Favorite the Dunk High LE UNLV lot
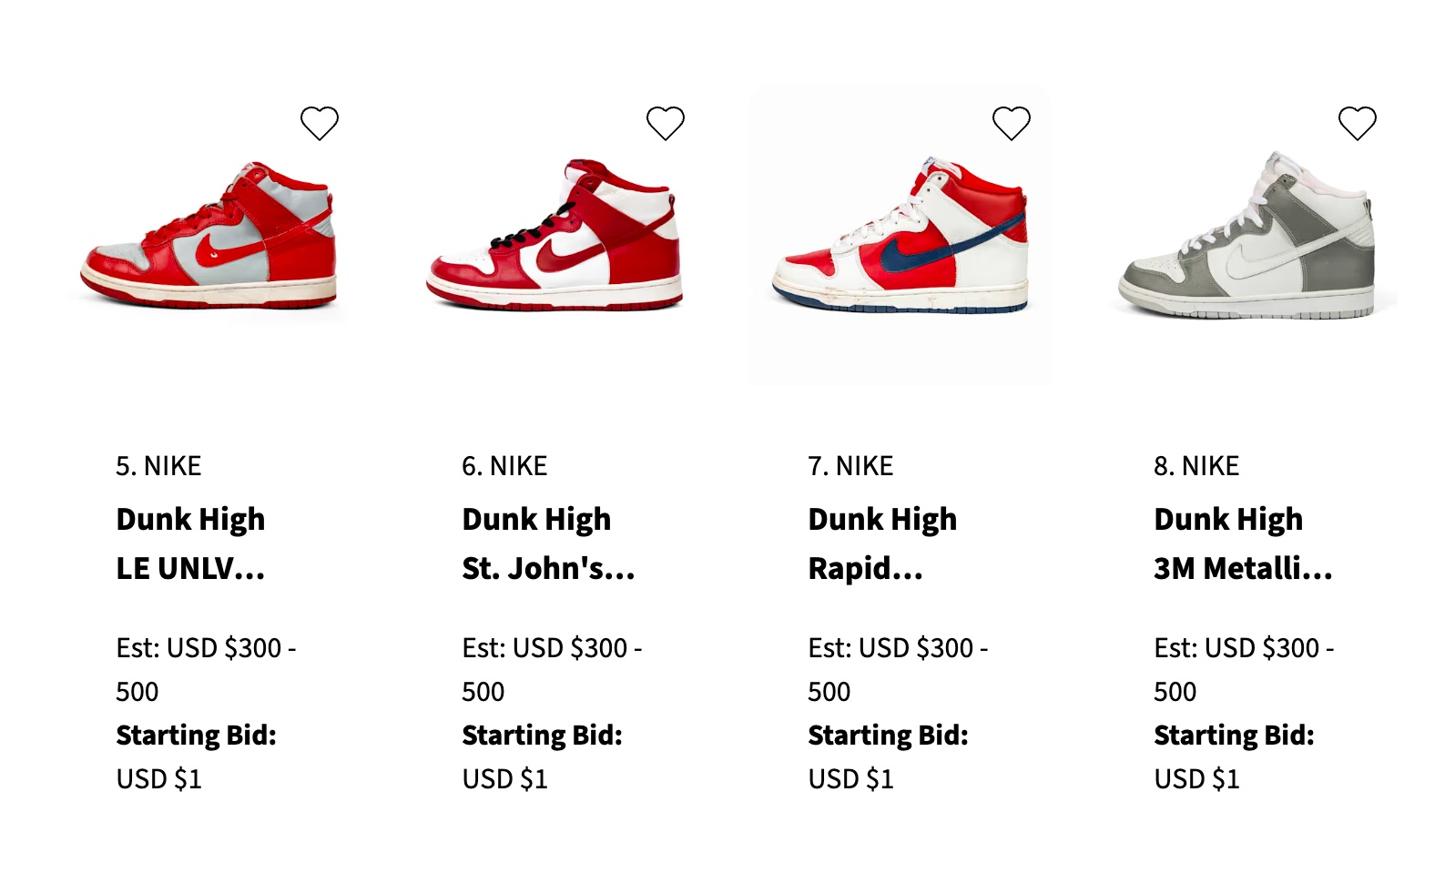 pyautogui.click(x=320, y=123)
